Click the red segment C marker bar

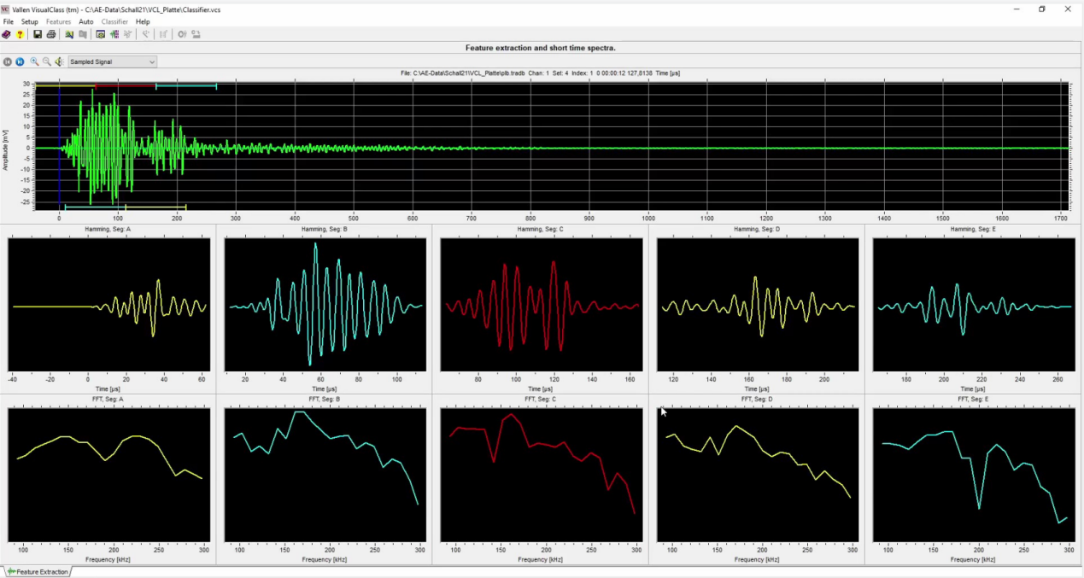(x=125, y=86)
